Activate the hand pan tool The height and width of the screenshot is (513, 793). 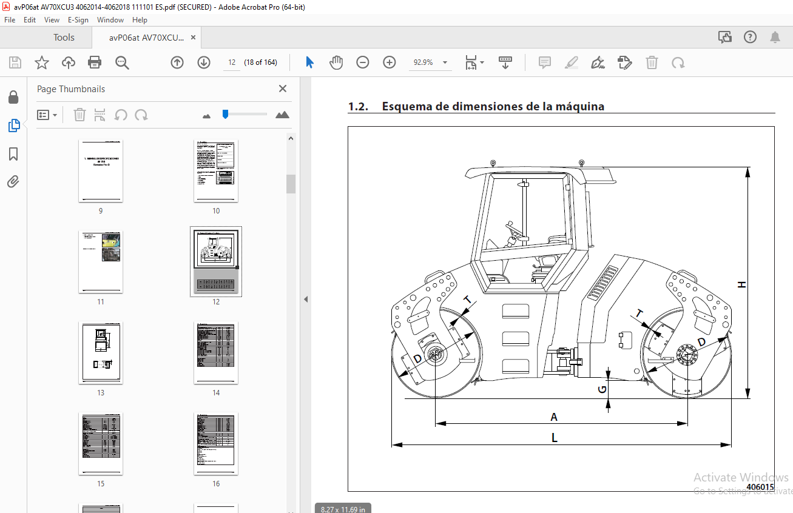tap(336, 62)
